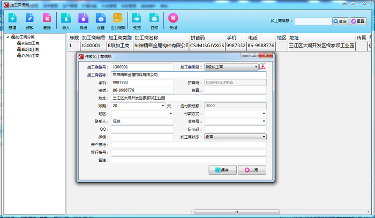
Task: Click the 修改 (edit) toolbar icon
Action: point(29,21)
